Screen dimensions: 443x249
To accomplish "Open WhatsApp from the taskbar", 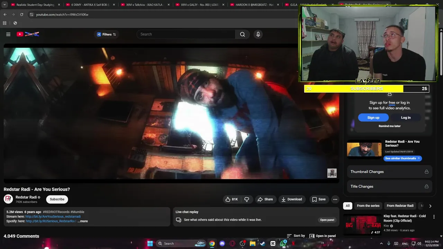I will (283, 243).
